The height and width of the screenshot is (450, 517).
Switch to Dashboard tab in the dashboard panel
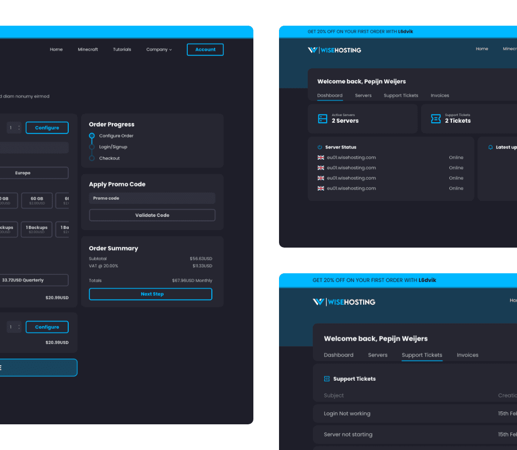(330, 96)
